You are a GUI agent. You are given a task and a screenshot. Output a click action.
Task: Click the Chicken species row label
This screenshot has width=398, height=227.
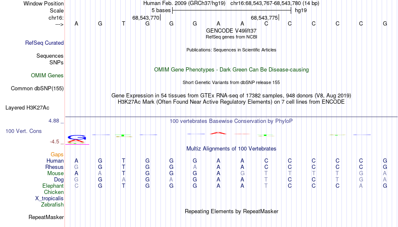[x=54, y=192]
